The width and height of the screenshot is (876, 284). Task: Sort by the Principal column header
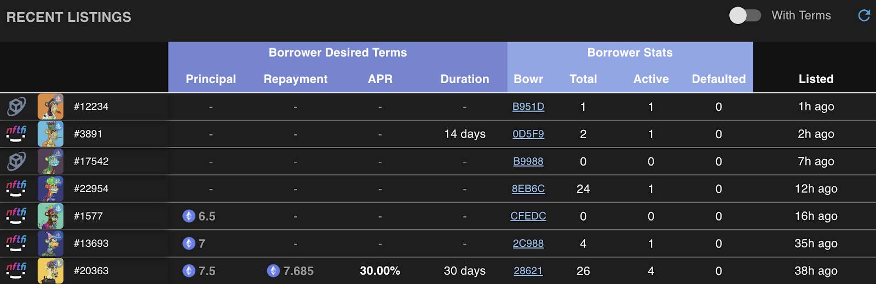[211, 79]
